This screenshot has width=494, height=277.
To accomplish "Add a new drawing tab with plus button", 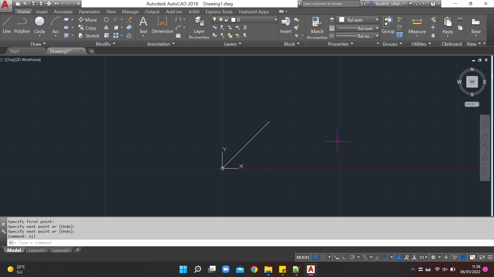I will pos(92,51).
